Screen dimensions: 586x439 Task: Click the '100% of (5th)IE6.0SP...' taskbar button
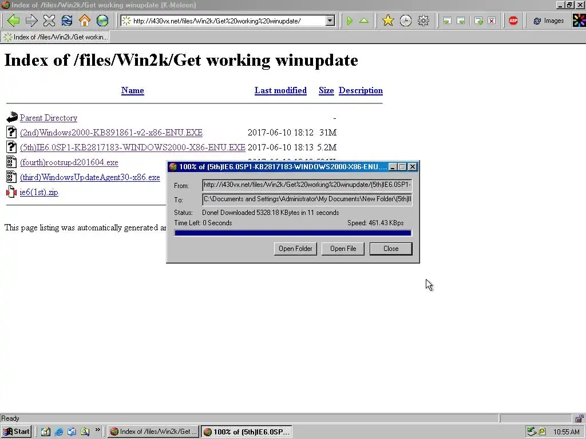(247, 432)
